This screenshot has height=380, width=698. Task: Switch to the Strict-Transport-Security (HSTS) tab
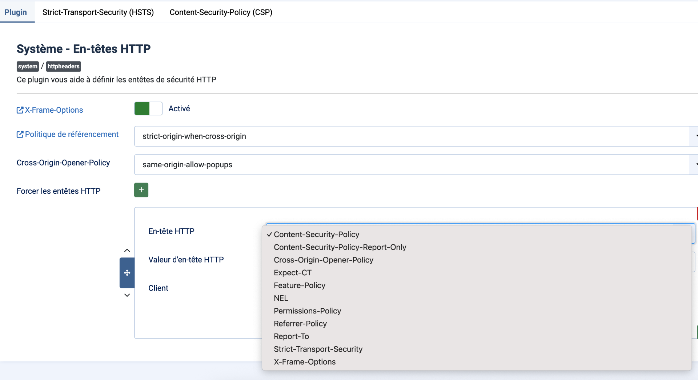(98, 12)
